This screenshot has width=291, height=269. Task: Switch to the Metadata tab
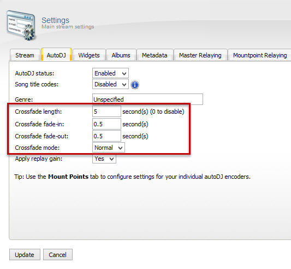[x=155, y=55]
